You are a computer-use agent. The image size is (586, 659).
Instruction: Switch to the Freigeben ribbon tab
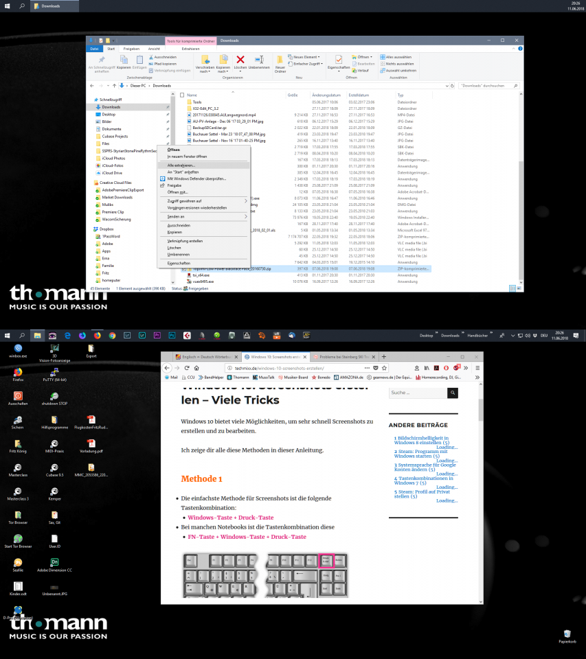point(131,49)
